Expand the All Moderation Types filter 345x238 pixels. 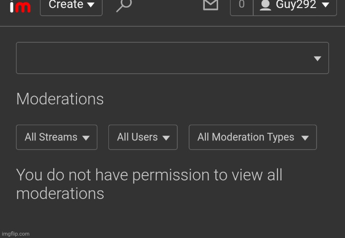[x=252, y=137]
